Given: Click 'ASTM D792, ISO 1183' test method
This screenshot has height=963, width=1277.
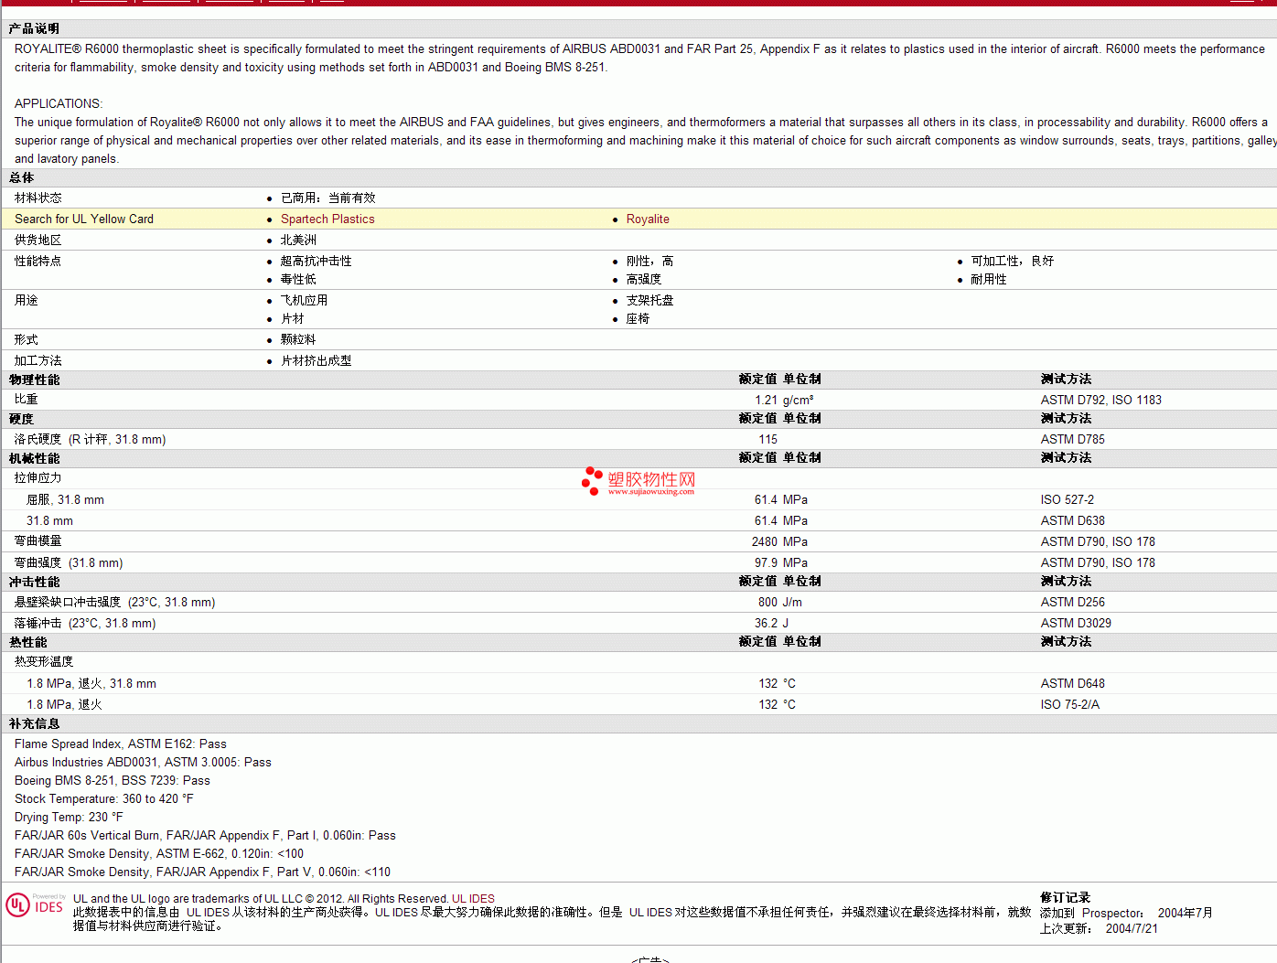Looking at the screenshot, I should coord(1101,401).
